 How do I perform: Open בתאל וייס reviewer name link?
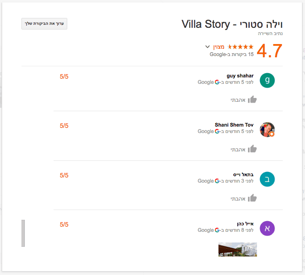pos(243,174)
